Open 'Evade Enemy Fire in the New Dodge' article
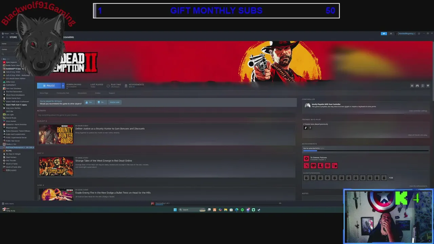 (x=113, y=192)
